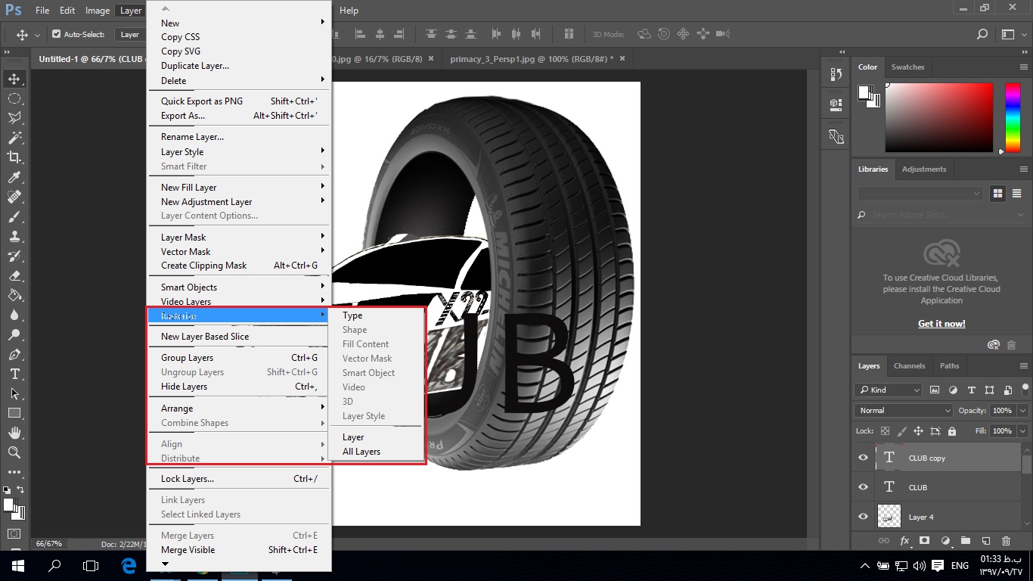1033x581 pixels.
Task: Toggle Lock image pixels brush icon
Action: (901, 431)
